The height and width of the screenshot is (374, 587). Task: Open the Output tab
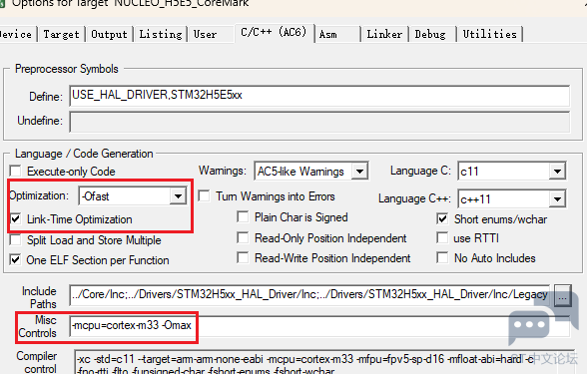tap(109, 34)
